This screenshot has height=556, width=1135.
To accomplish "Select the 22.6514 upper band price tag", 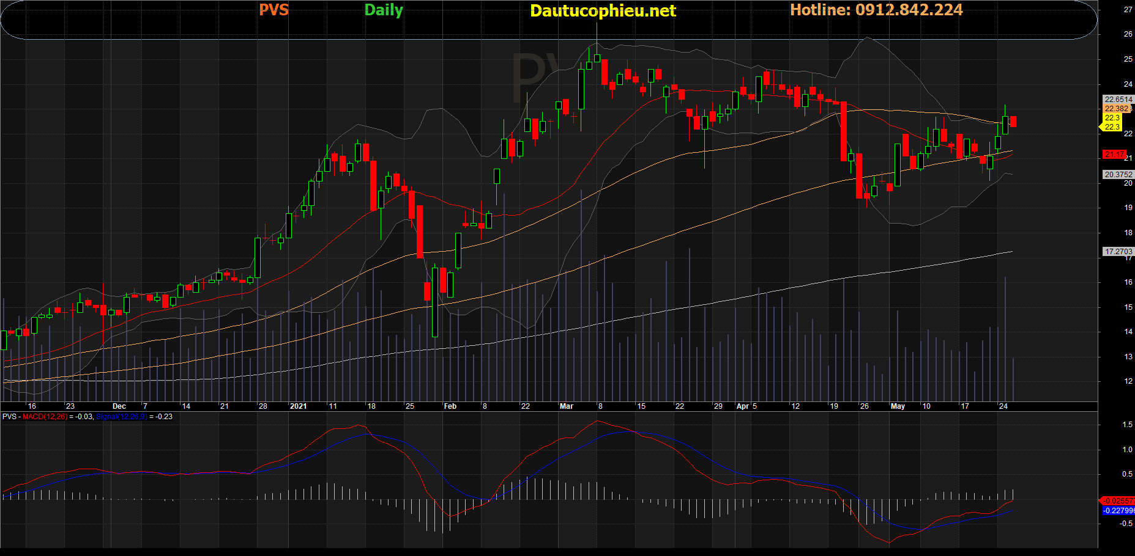I will 1118,99.
